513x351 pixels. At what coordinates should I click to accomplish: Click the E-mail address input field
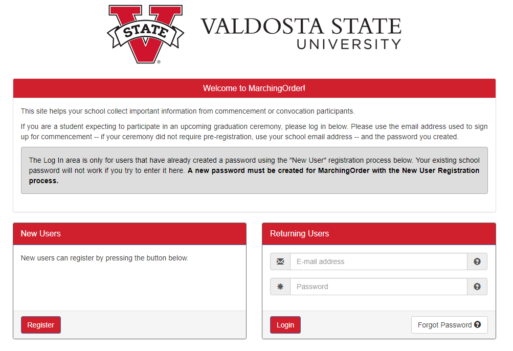(378, 261)
